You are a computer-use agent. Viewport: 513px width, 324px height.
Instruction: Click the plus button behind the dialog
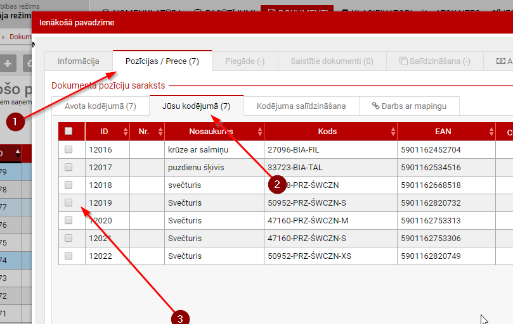tap(8, 63)
